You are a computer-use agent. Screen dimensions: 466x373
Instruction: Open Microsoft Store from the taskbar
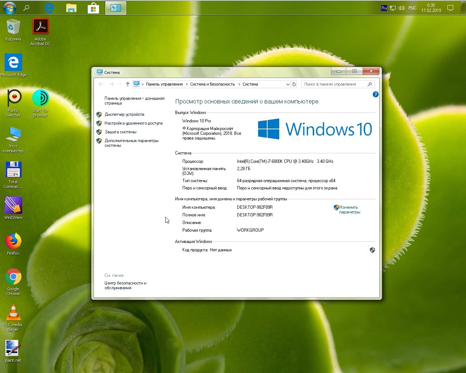tap(94, 8)
